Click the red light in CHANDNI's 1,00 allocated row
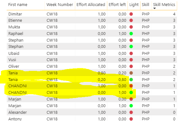 [x=131, y=86]
